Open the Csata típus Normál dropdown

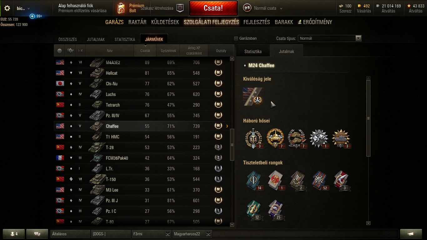point(329,38)
